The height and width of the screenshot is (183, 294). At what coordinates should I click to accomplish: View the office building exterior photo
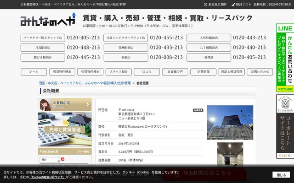230,122
